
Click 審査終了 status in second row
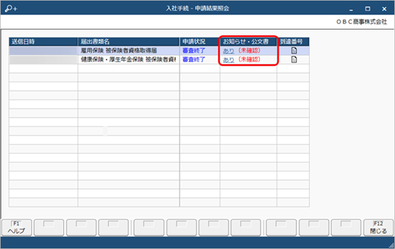tap(194, 59)
